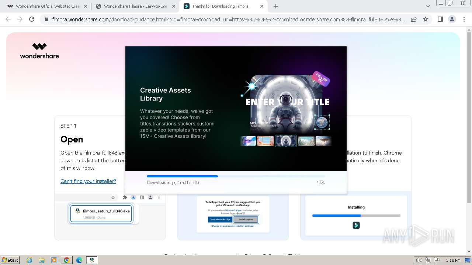The height and width of the screenshot is (265, 472).
Task: Click Open Microsoft Edge button illustration
Action: 220,219
